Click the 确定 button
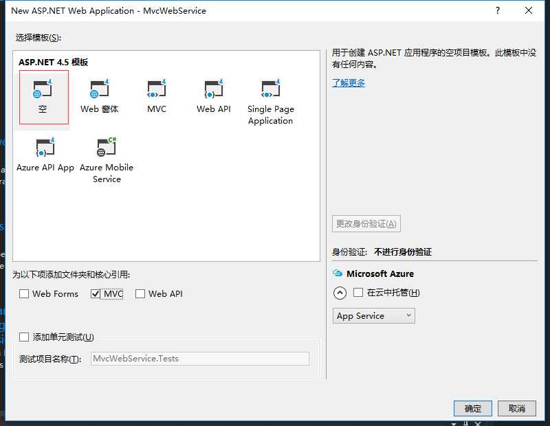Screen dimensions: 550x426 (473, 408)
